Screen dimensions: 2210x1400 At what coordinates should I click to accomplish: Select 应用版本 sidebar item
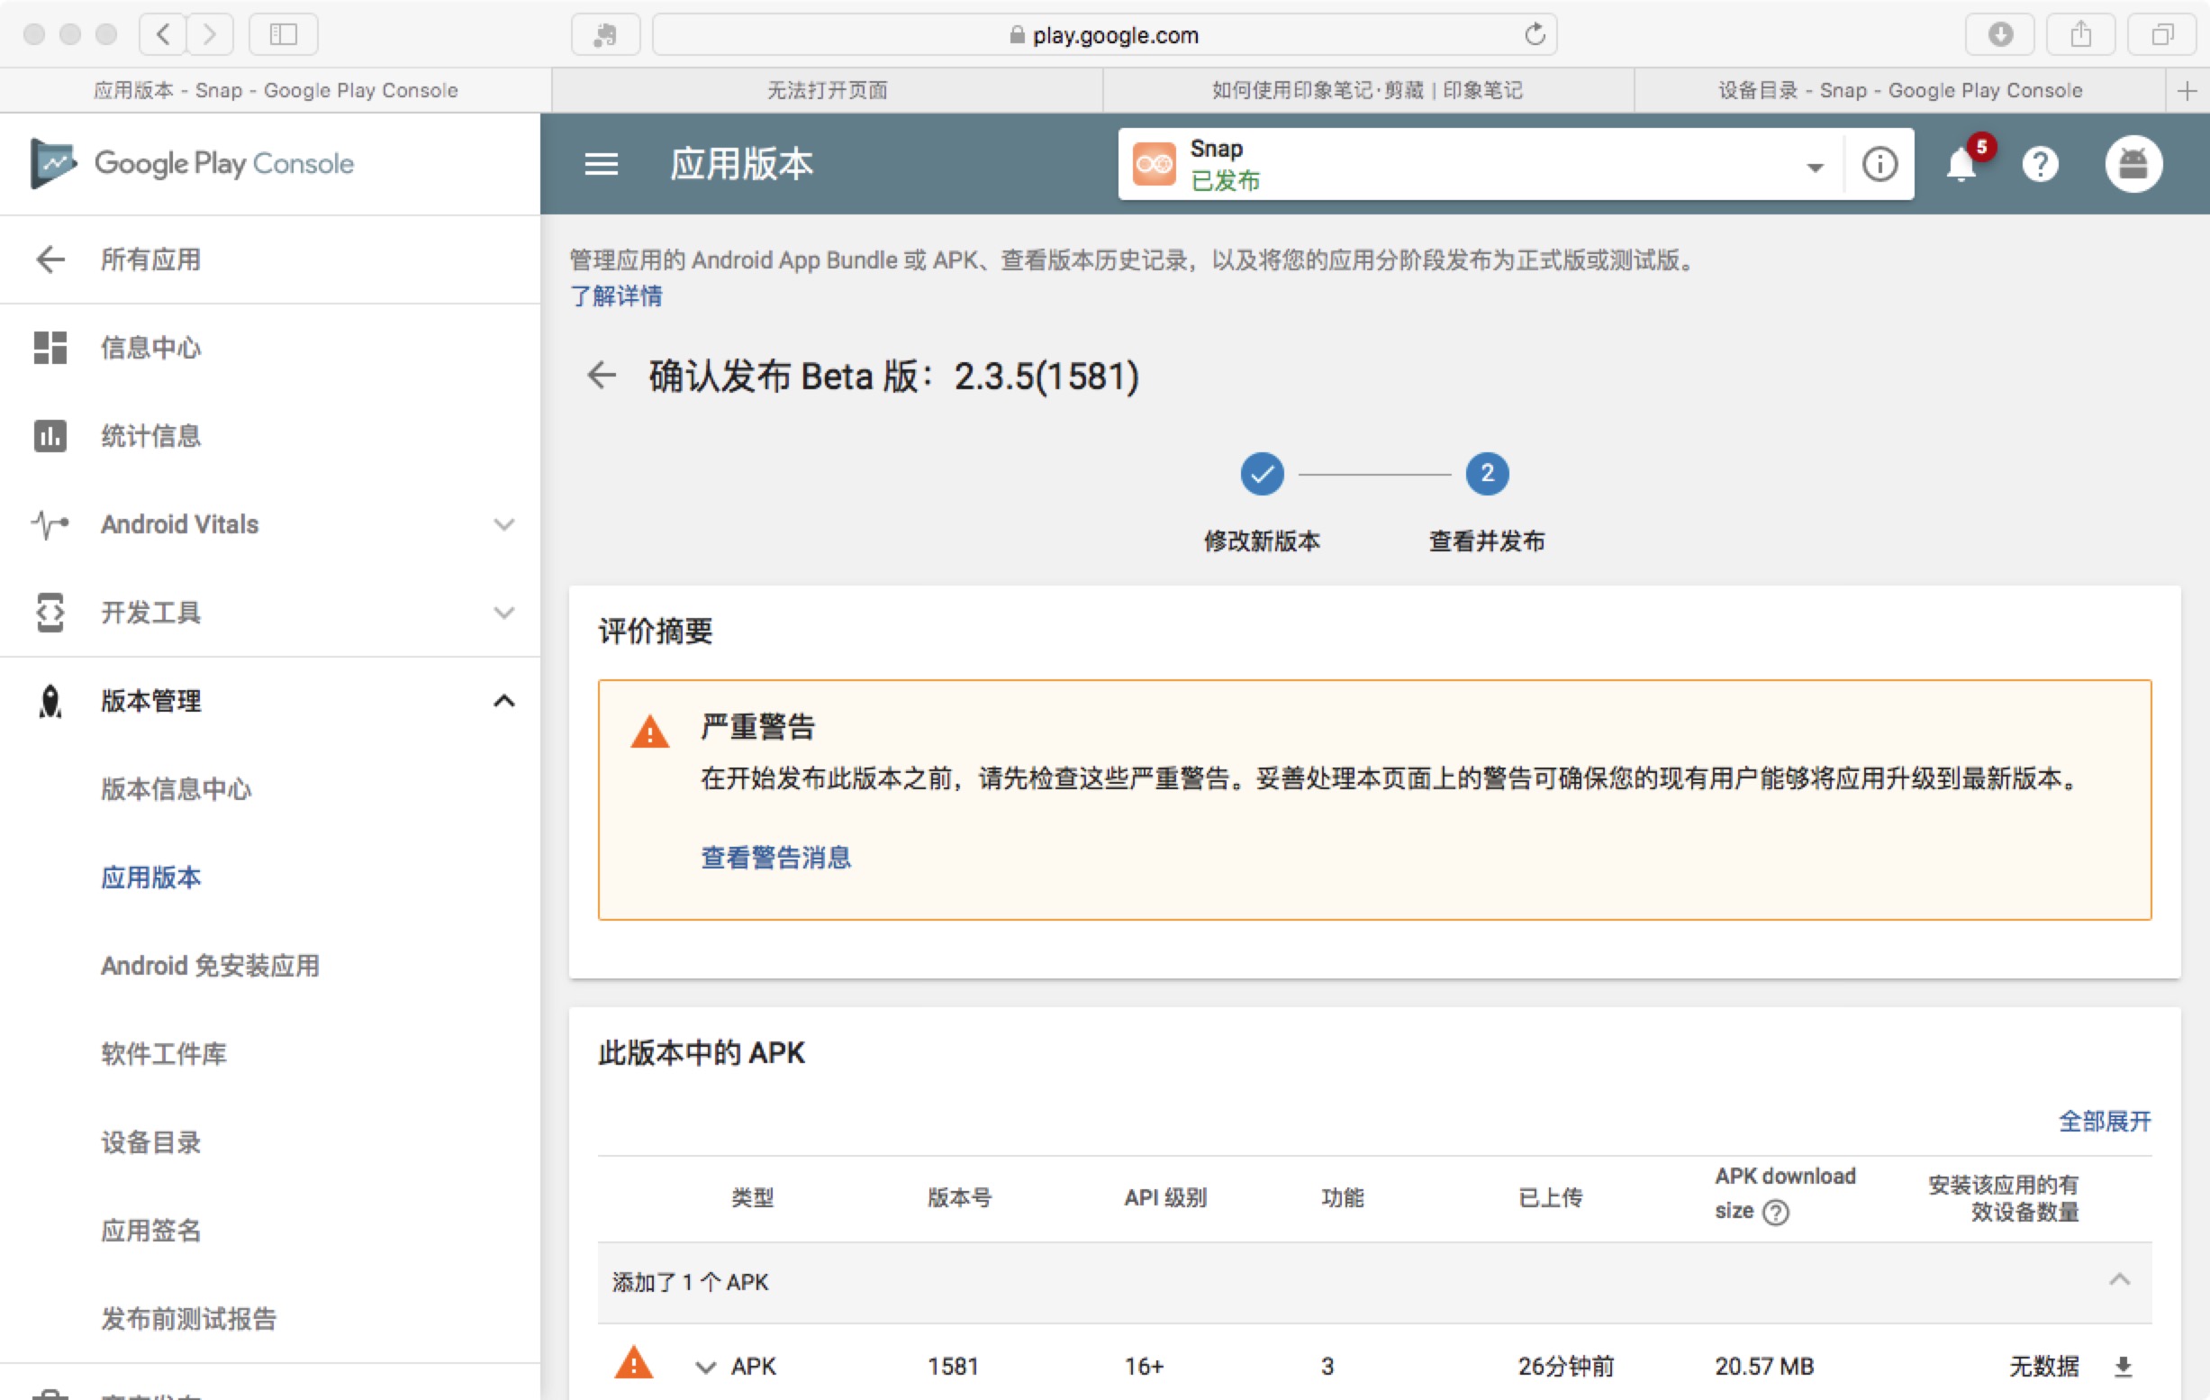150,877
